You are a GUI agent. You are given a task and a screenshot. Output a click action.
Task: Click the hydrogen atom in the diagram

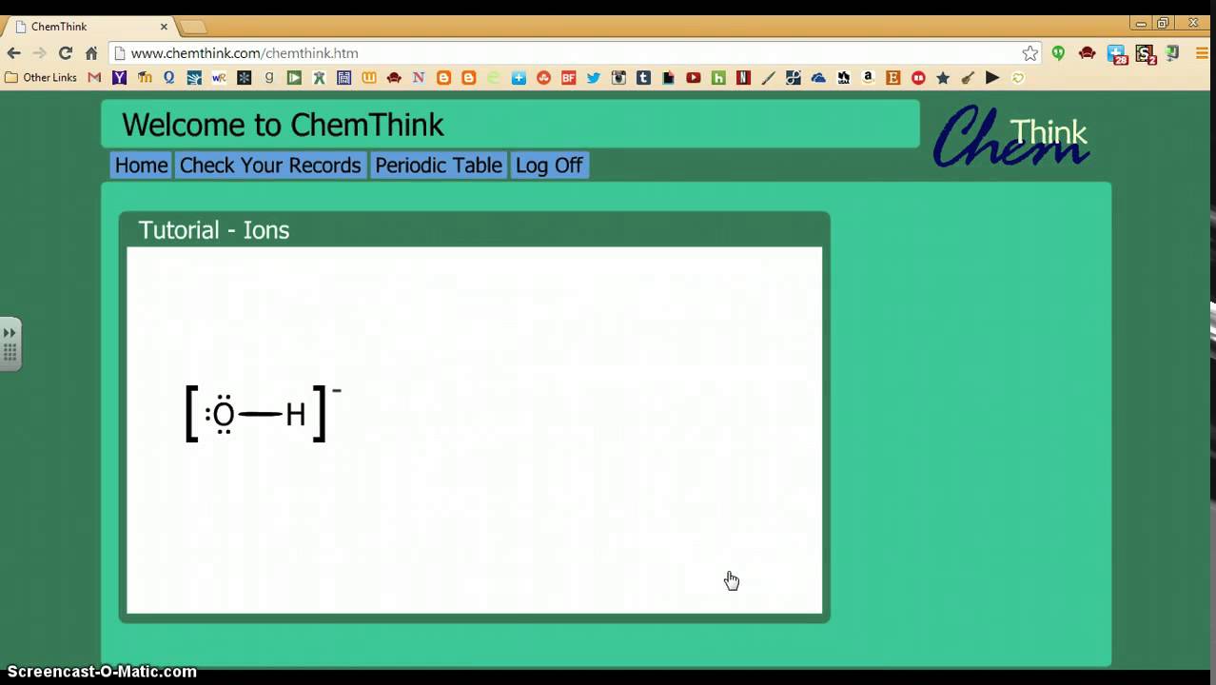pos(296,414)
